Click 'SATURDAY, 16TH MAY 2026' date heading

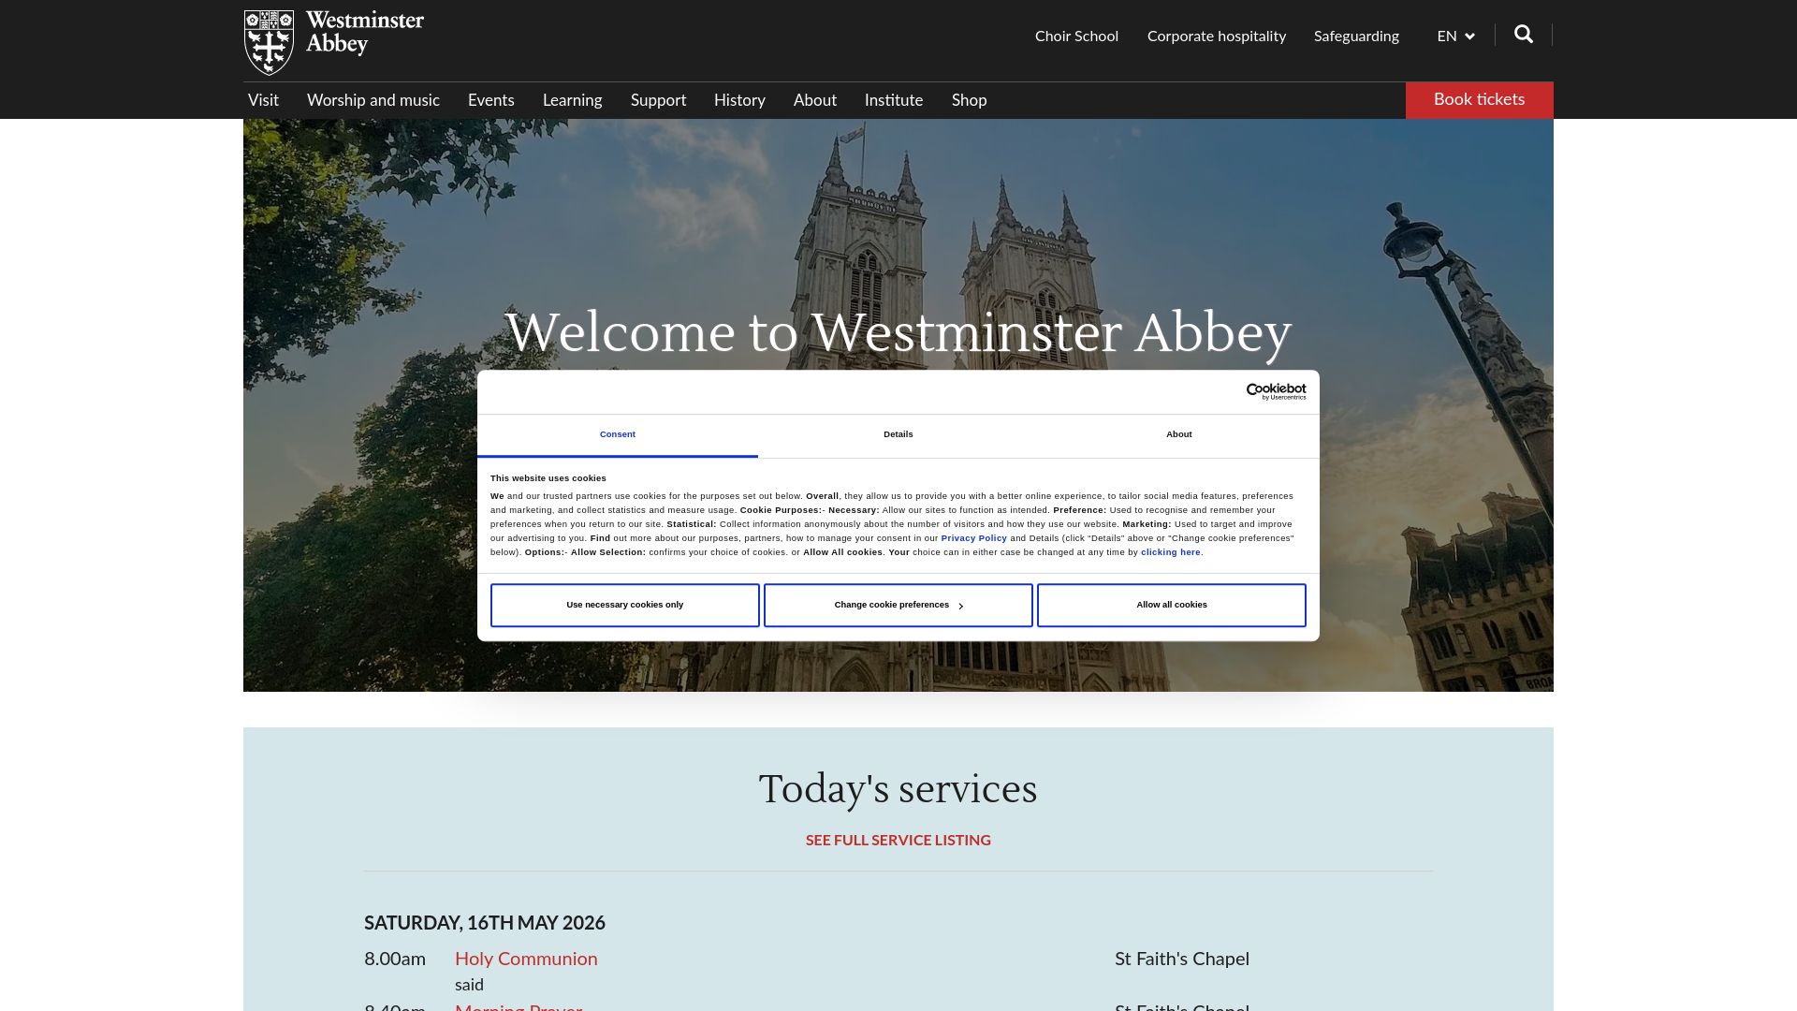[485, 923]
